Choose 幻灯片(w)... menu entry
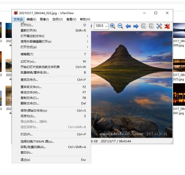The height and width of the screenshot is (175, 185). tap(52, 61)
